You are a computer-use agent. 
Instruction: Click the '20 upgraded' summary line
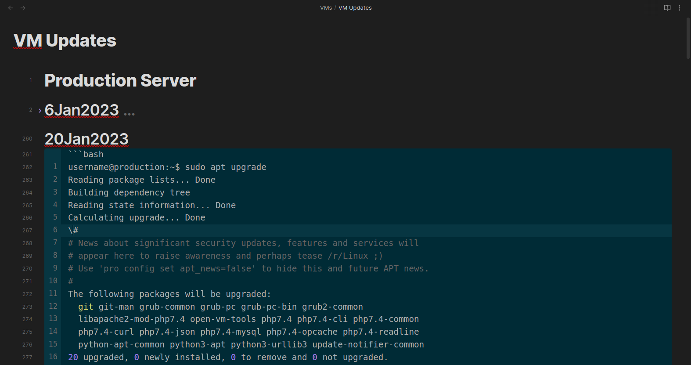pyautogui.click(x=228, y=358)
